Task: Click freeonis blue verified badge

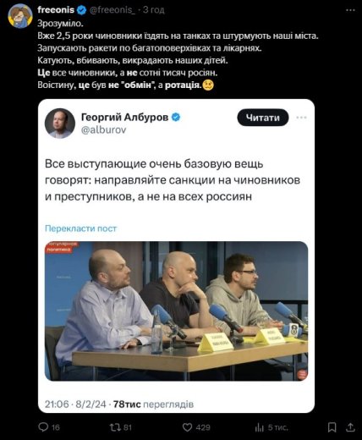Action: point(82,10)
